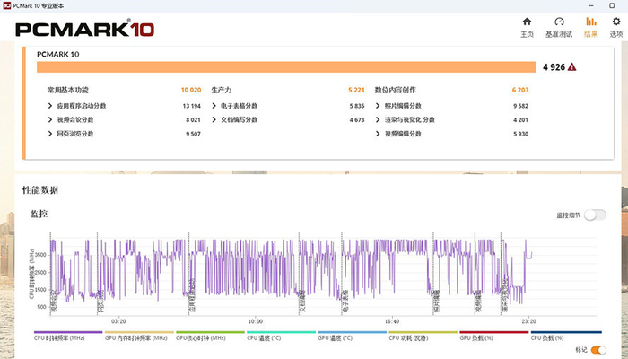
Task: Click the 9 582 score value
Action: click(x=520, y=106)
